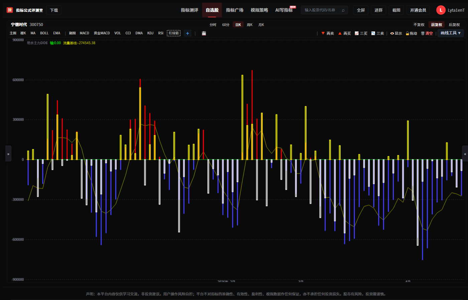
Task: Click the 600000 y-axis label
Action: pyautogui.click(x=18, y=80)
